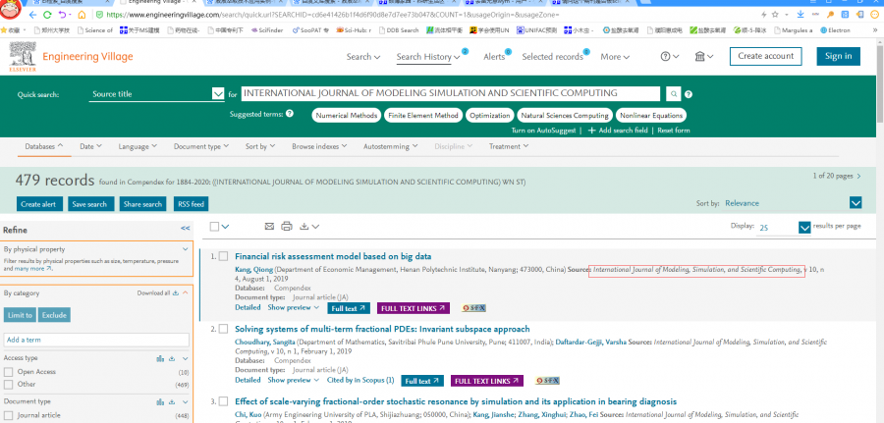The height and width of the screenshot is (423, 884).
Task: Click the Access type bar chart icon
Action: (159, 358)
